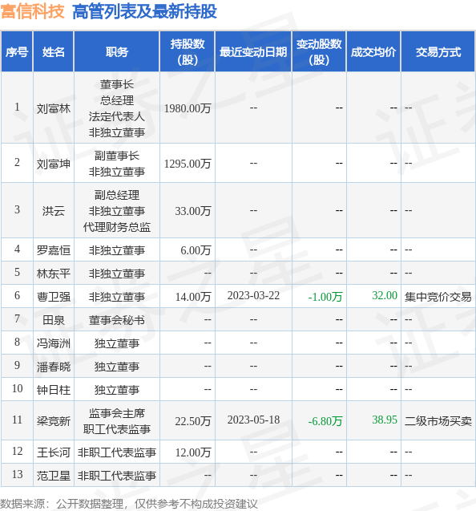
Task: Select the name 曹卫强
Action: 54,297
